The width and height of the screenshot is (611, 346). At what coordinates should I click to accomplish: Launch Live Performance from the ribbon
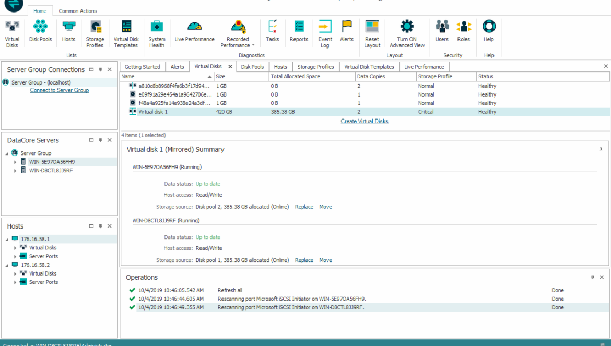pyautogui.click(x=194, y=31)
